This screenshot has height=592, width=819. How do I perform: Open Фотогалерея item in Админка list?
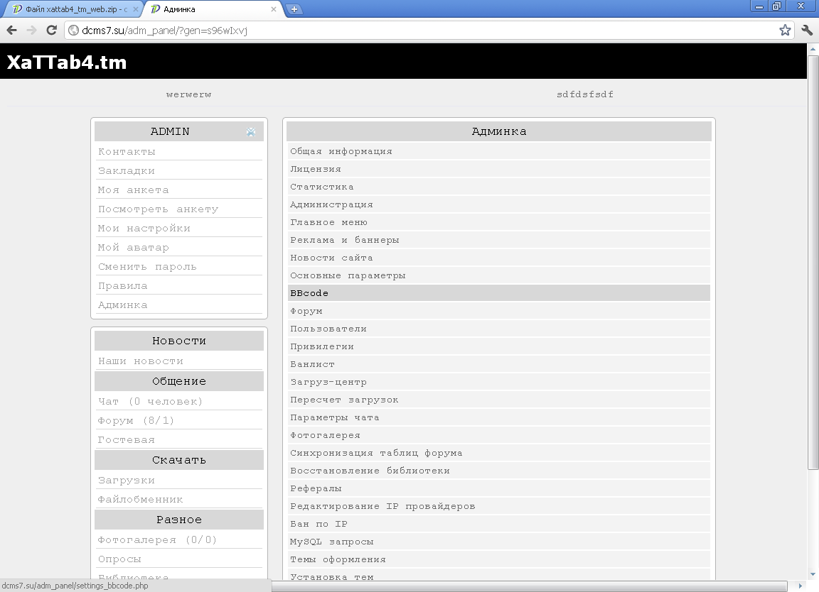[499, 435]
